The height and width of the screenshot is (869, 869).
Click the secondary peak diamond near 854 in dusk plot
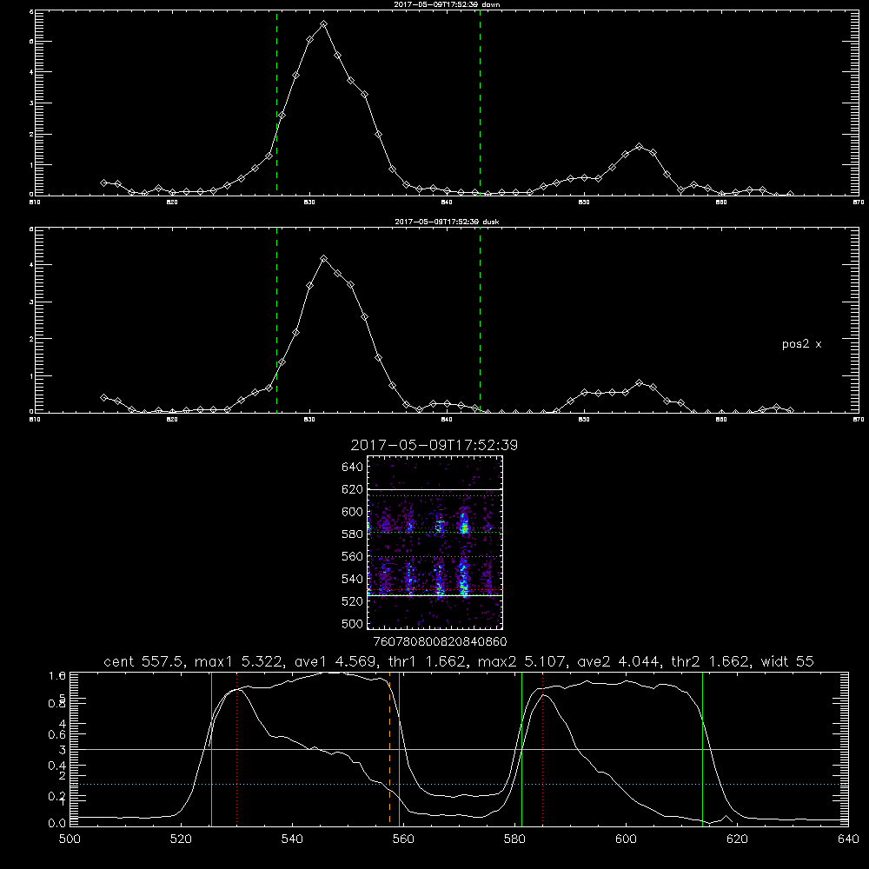pyautogui.click(x=639, y=383)
